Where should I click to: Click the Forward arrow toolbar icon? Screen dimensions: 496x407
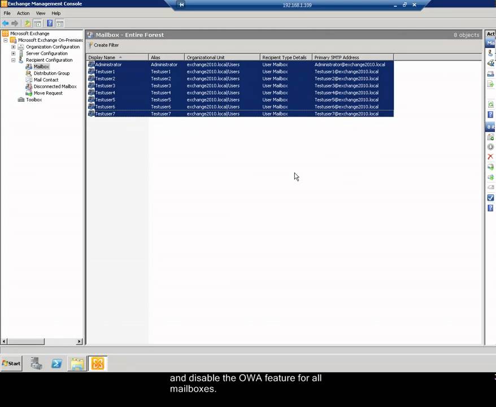tap(15, 23)
